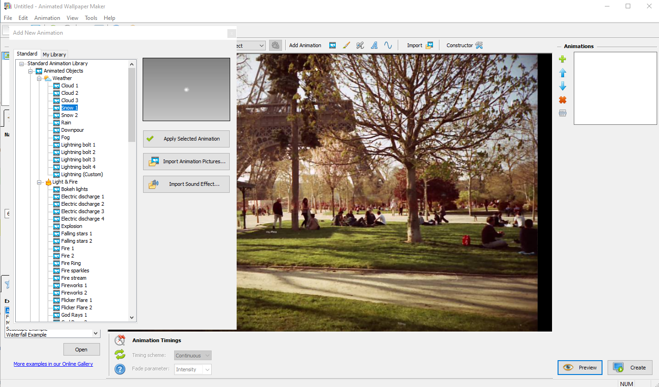Click the film icon next to Rain
Image resolution: width=659 pixels, height=387 pixels.
pos(56,123)
